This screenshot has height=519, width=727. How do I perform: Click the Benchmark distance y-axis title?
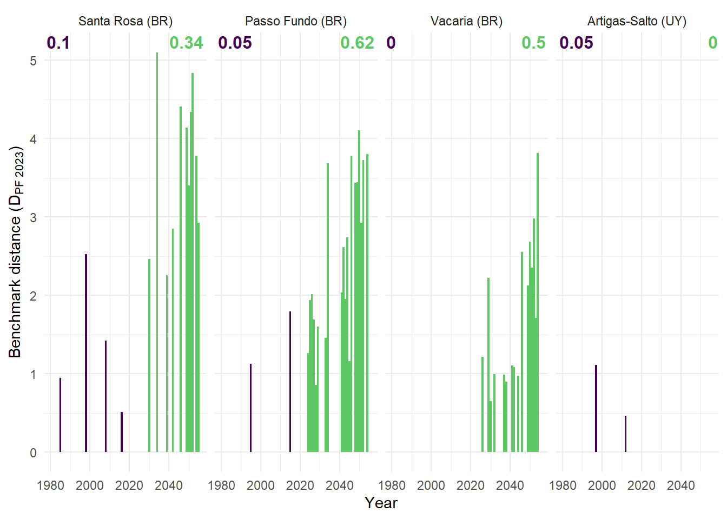point(16,252)
